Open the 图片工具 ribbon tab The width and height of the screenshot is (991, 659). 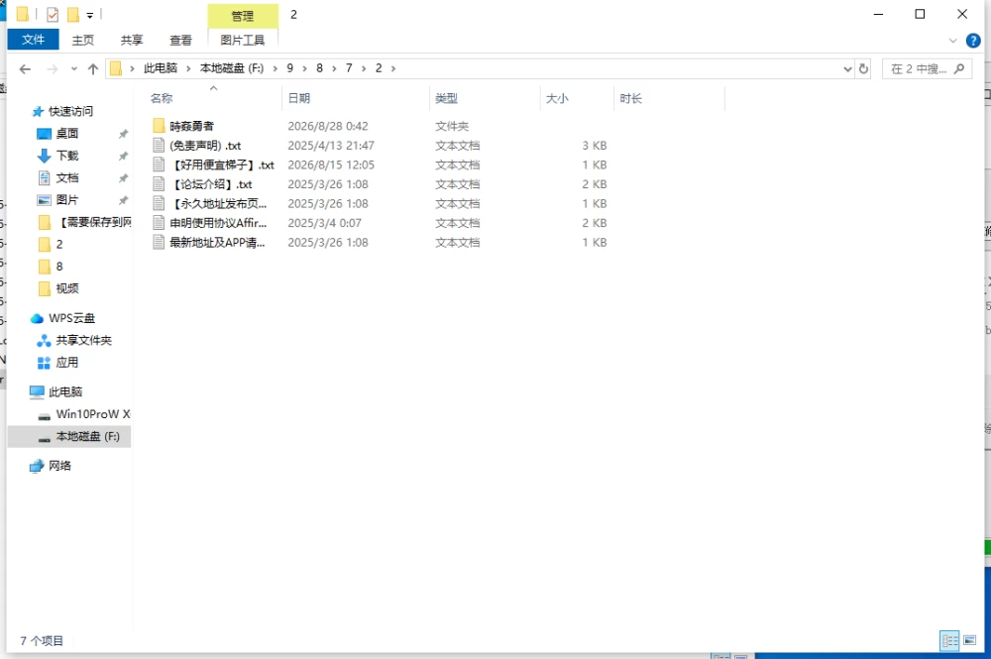click(x=243, y=40)
